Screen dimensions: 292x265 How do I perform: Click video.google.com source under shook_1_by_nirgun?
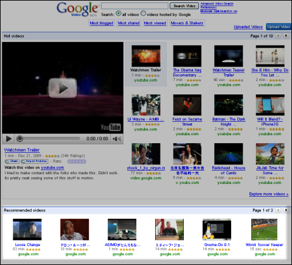146,178
